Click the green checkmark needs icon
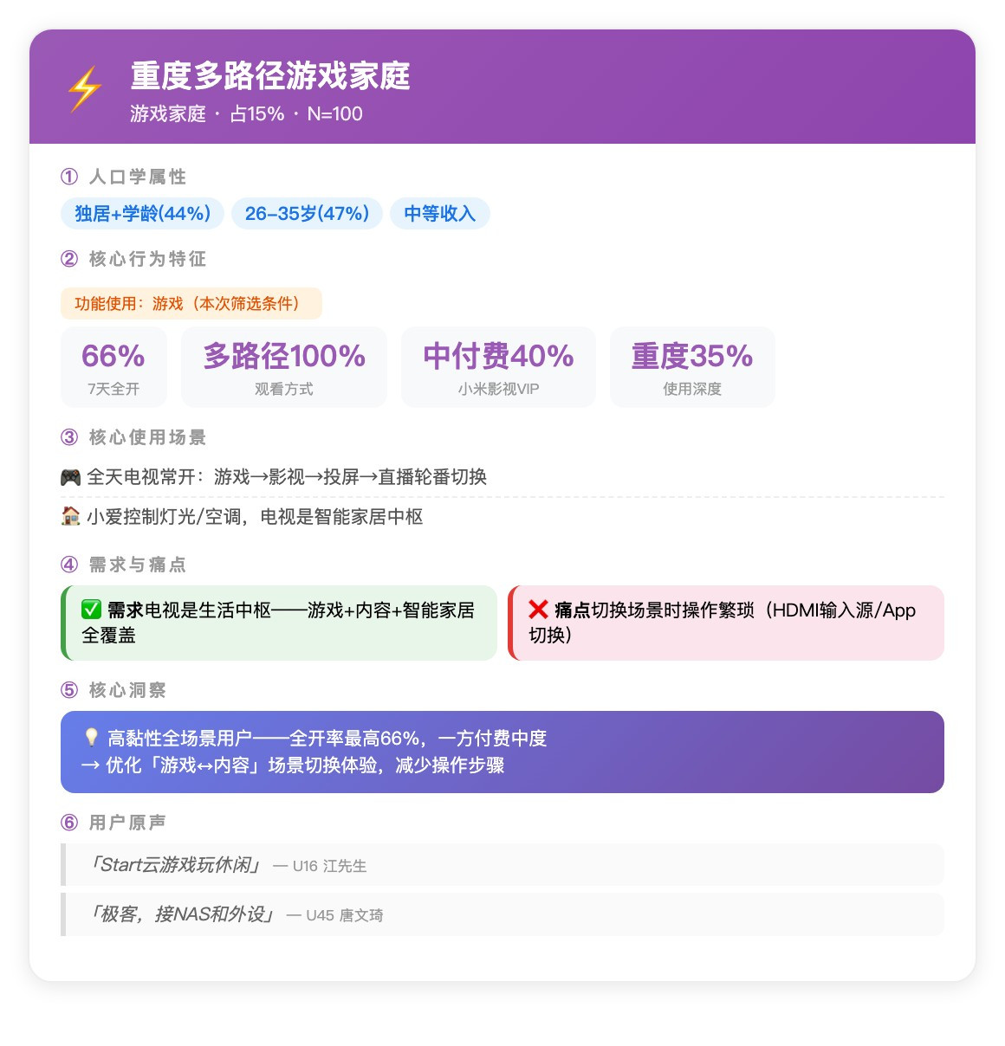1005x1046 pixels. pyautogui.click(x=91, y=610)
